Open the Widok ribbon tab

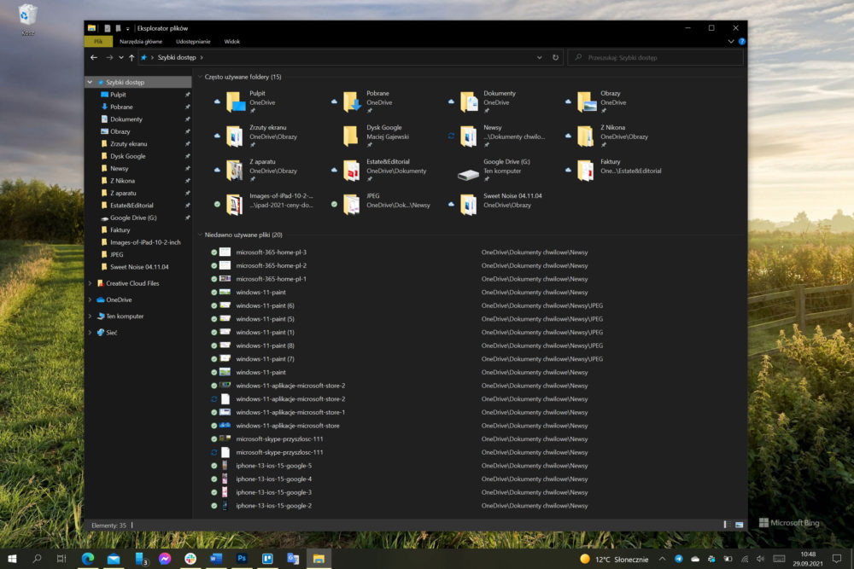232,41
